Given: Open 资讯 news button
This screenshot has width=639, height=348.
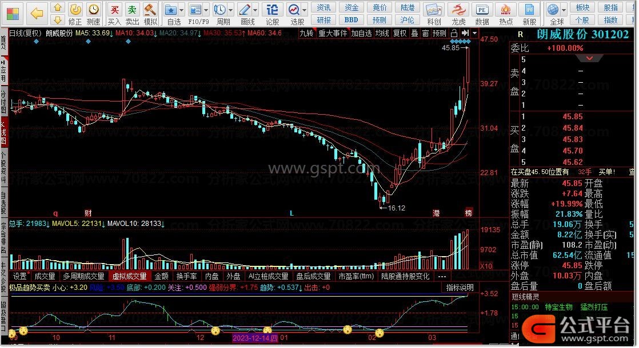Looking at the screenshot, I should click(x=324, y=7).
